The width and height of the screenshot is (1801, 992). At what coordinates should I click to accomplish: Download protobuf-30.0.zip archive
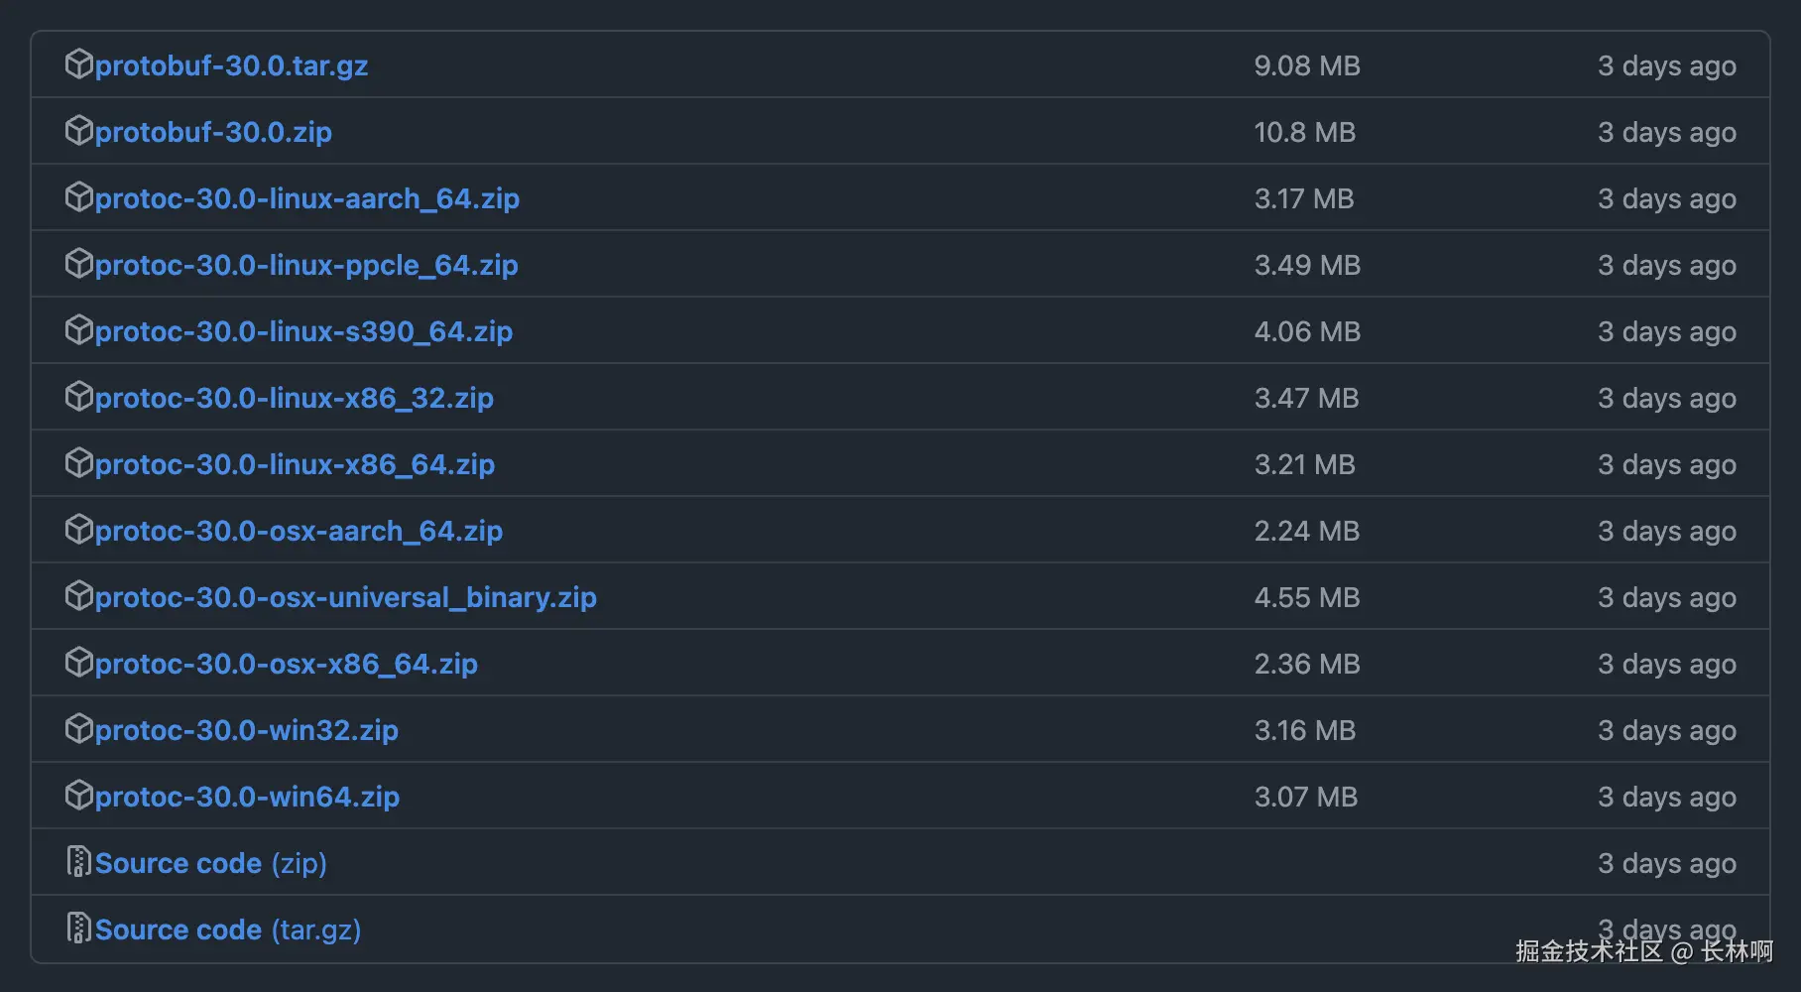tap(213, 132)
